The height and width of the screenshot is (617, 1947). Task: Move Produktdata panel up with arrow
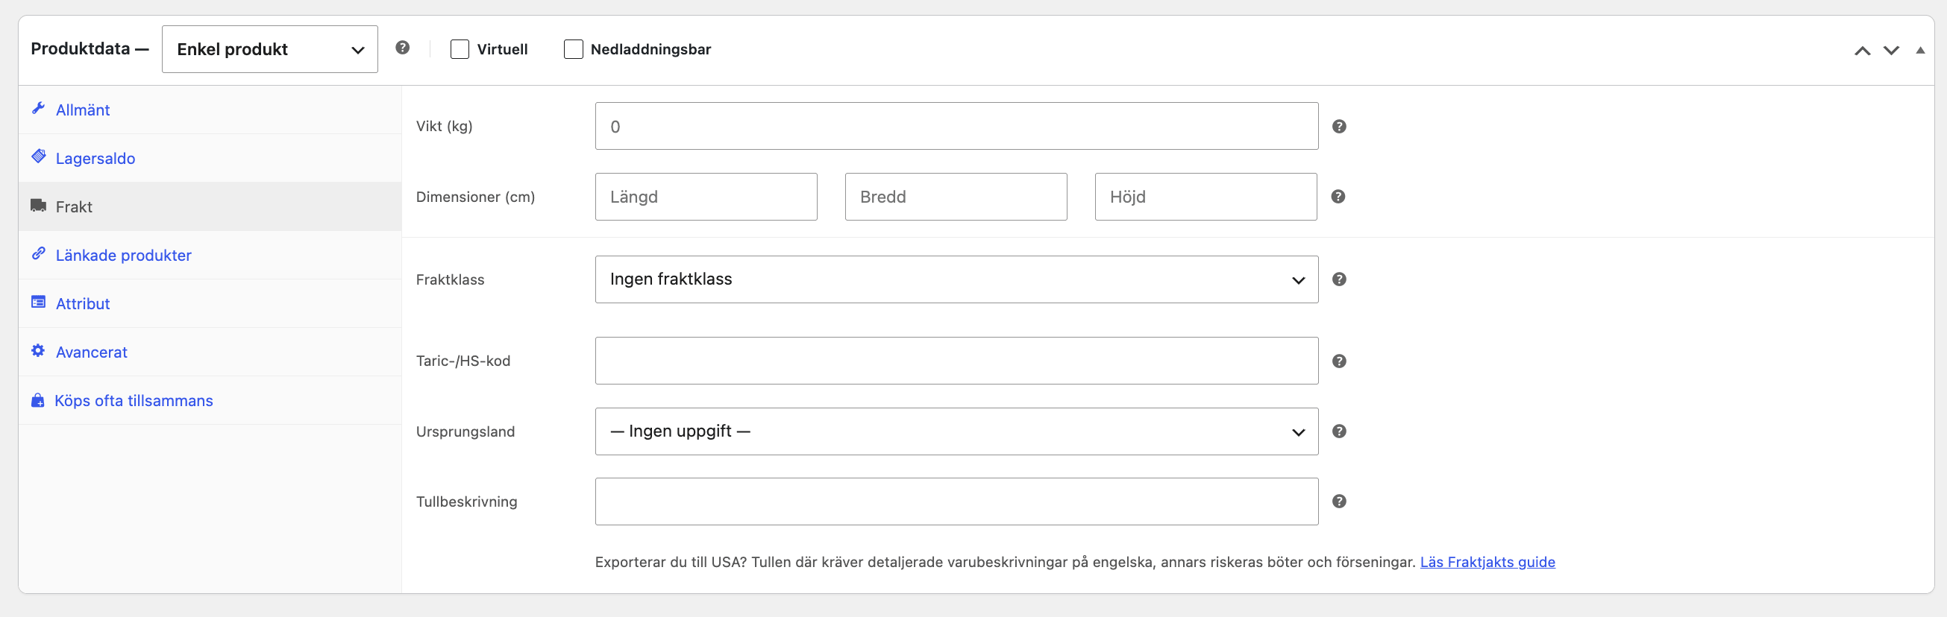click(1863, 51)
